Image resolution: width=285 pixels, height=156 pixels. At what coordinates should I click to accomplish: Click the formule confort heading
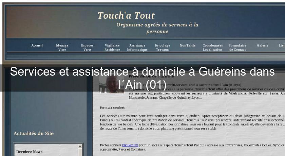click(113, 108)
